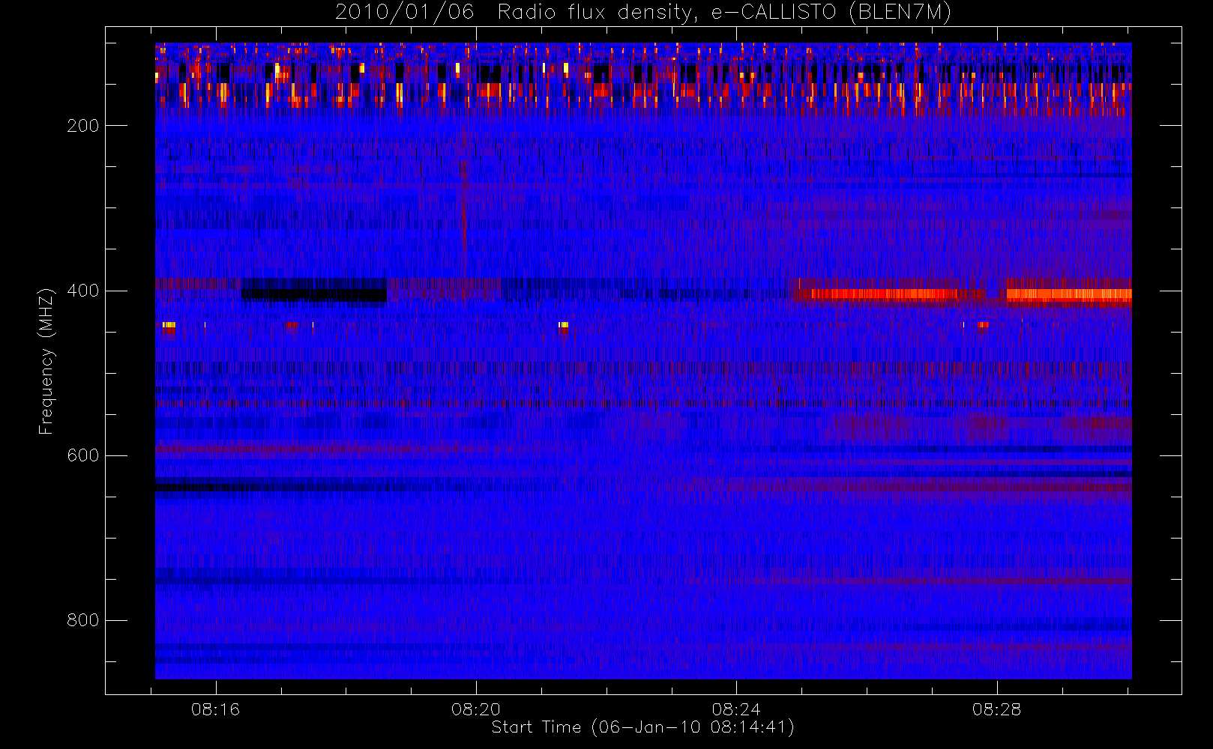1213x749 pixels.
Task: Click the 'Frequency (MHZ)' y-axis label
Action: (46, 361)
